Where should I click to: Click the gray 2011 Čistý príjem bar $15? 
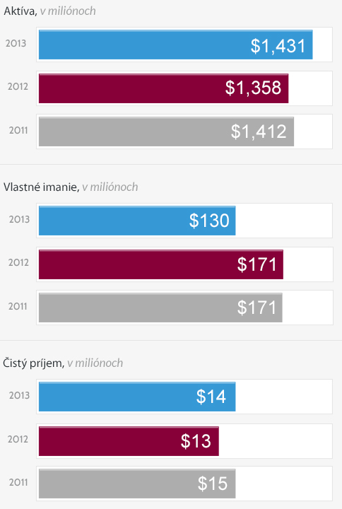(x=137, y=484)
